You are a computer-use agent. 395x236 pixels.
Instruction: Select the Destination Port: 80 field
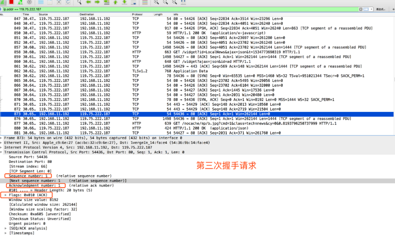click(30, 162)
